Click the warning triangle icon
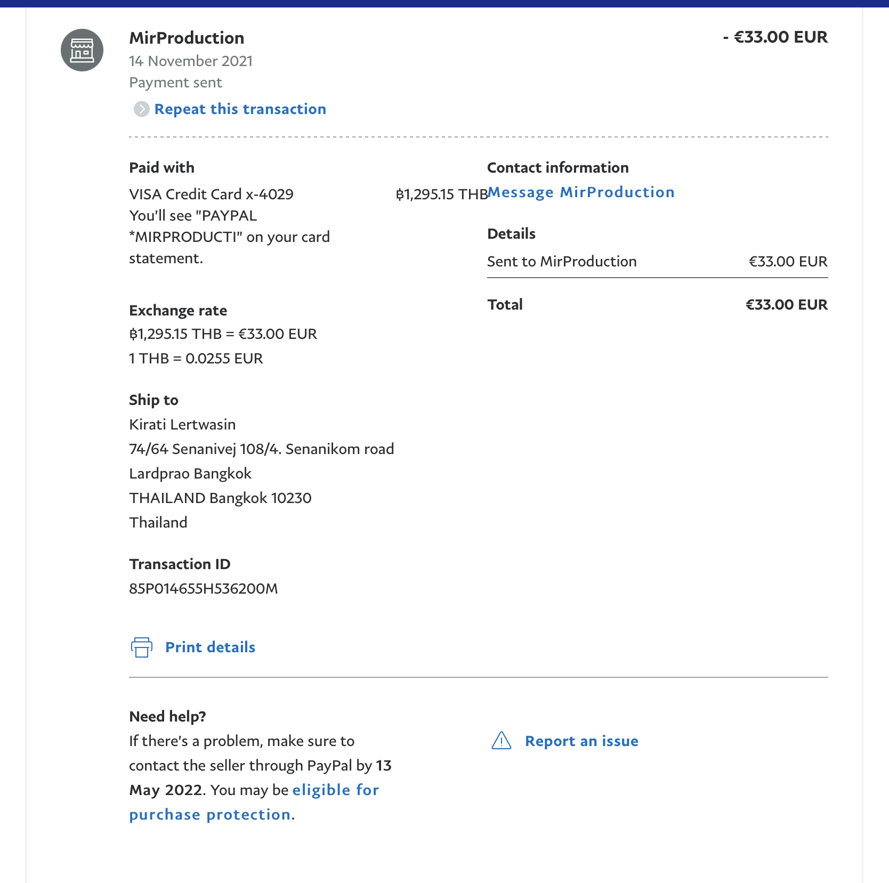Viewport: 889px width, 883px height. pos(501,741)
